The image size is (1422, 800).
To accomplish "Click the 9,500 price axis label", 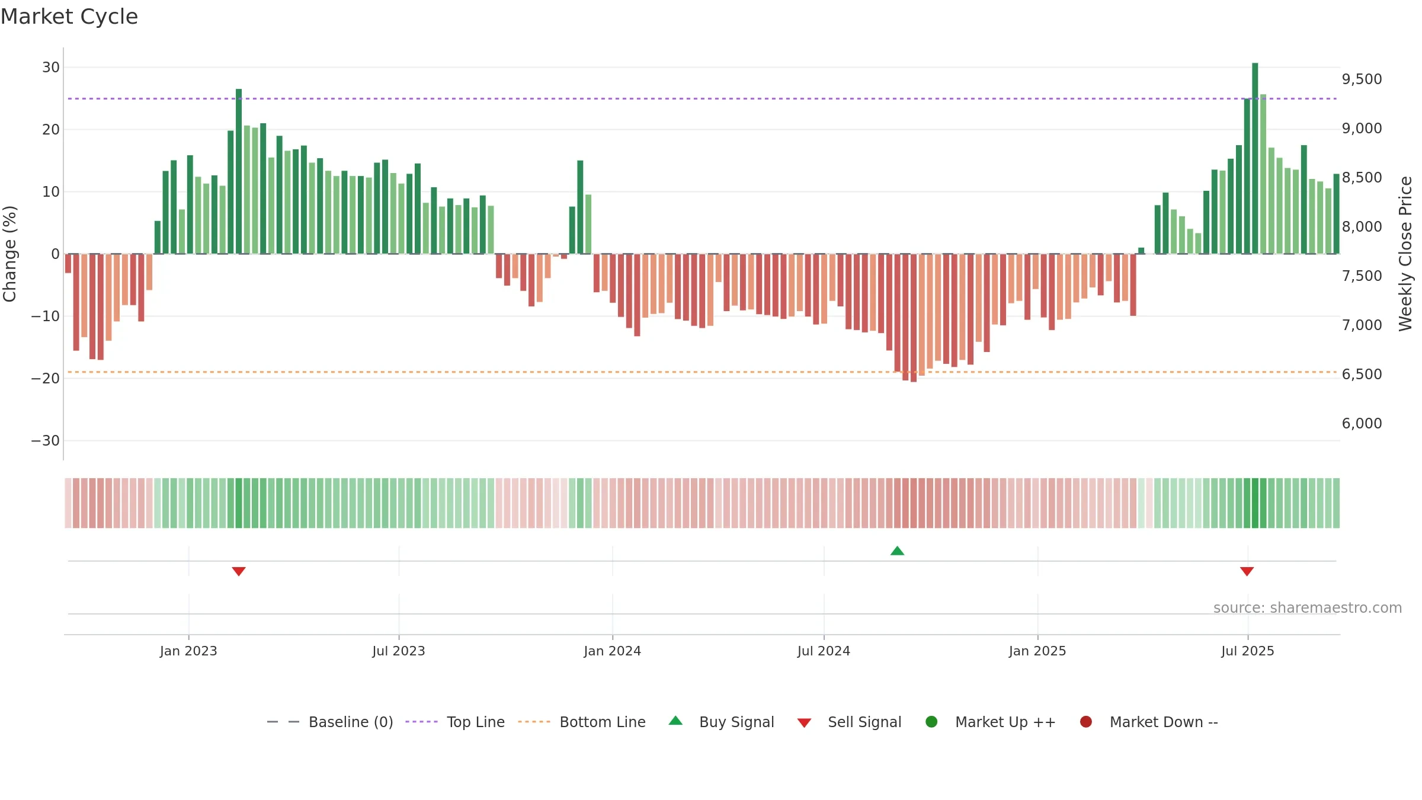I will click(1362, 79).
